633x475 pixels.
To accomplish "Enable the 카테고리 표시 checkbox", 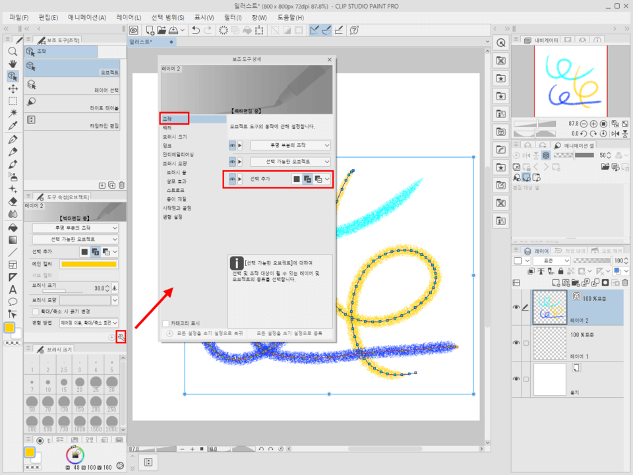I will (166, 323).
